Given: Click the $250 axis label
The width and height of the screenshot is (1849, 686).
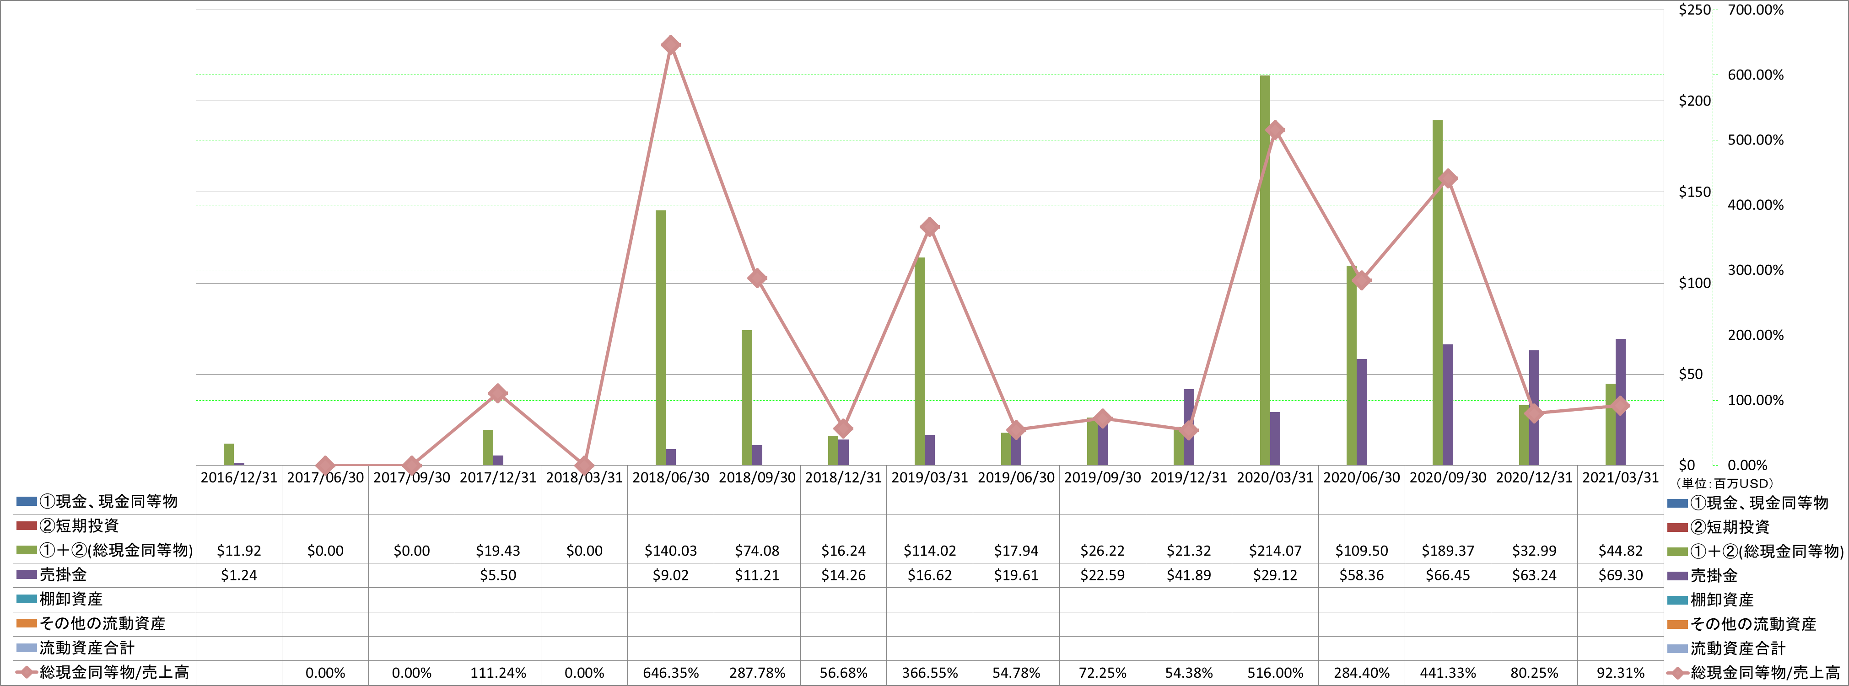Looking at the screenshot, I should point(1695,10).
